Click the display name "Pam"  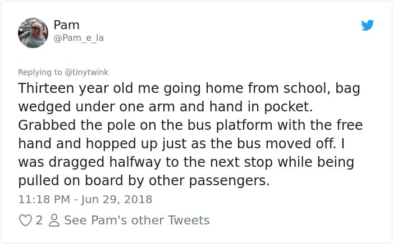(66, 25)
